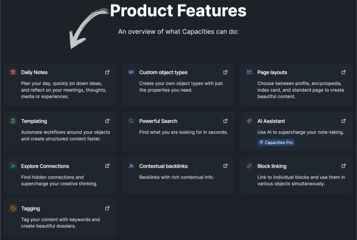Viewport: 357px width, 240px height.
Task: Open Daily Notes external link arrow
Action: [107, 72]
